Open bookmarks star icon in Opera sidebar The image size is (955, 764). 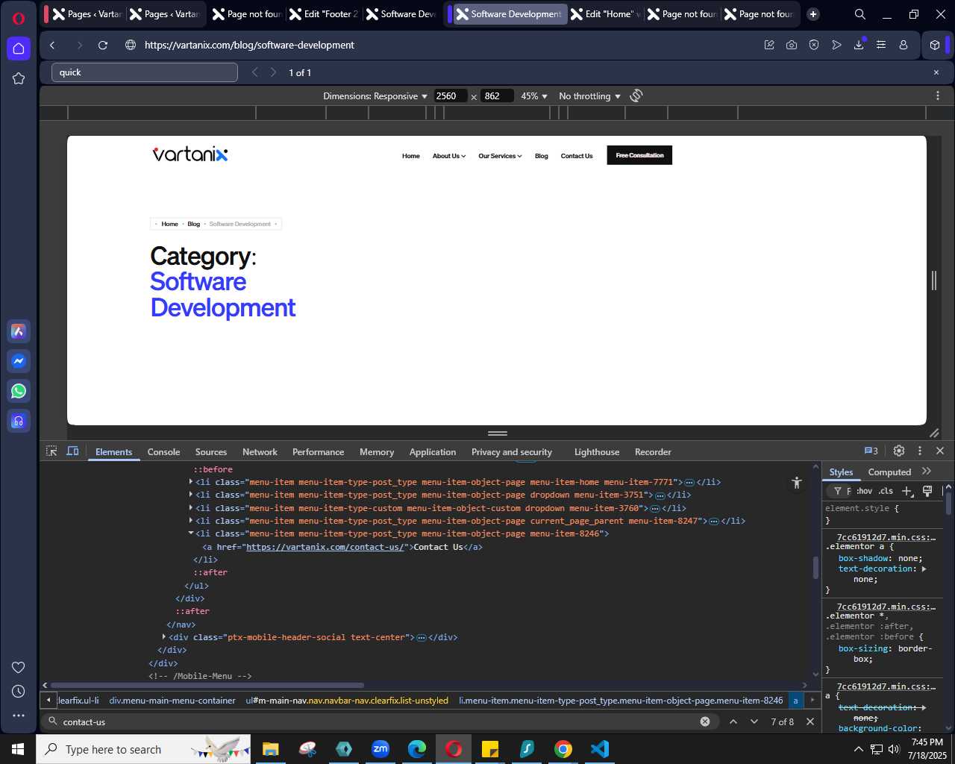pos(19,78)
